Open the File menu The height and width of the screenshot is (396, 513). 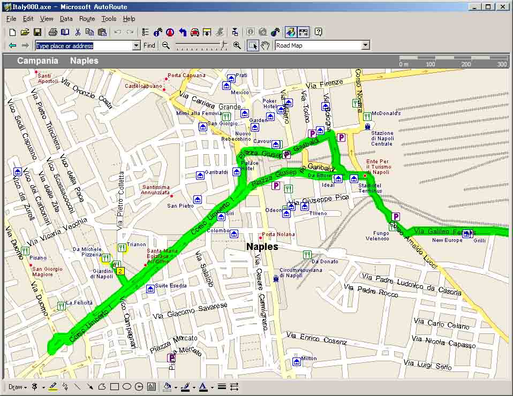(11, 19)
